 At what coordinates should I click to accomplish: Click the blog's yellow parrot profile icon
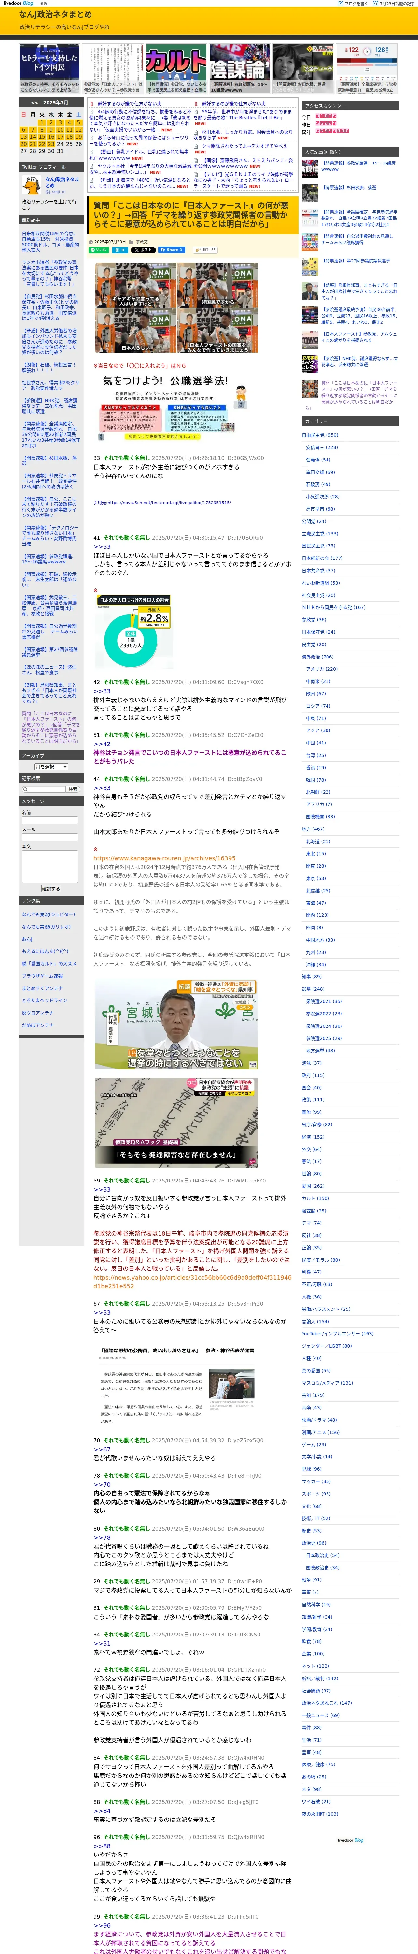click(x=31, y=184)
